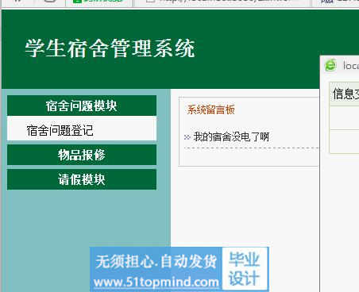Expand the 请假模块 menu section
The width and height of the screenshot is (359, 292).
point(82,179)
